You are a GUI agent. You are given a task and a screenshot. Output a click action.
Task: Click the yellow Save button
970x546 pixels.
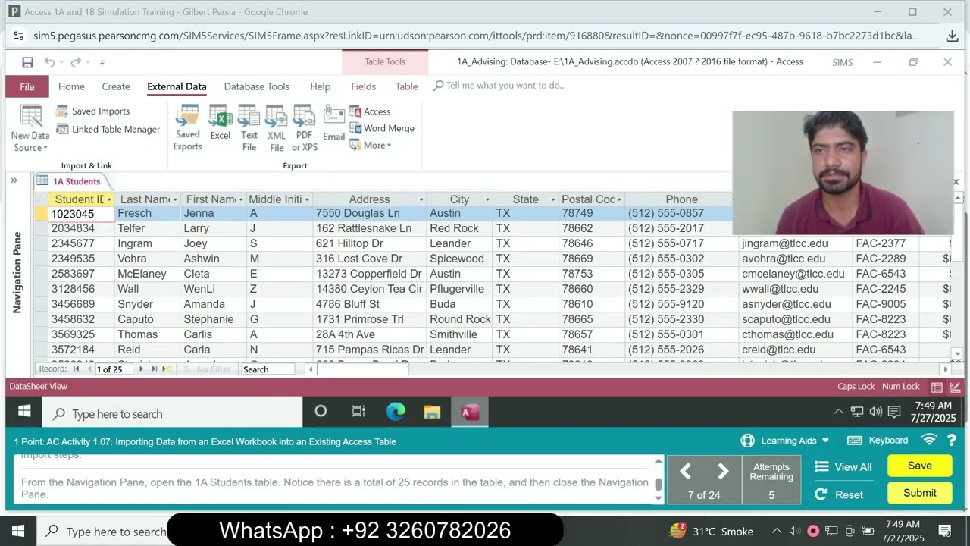920,466
